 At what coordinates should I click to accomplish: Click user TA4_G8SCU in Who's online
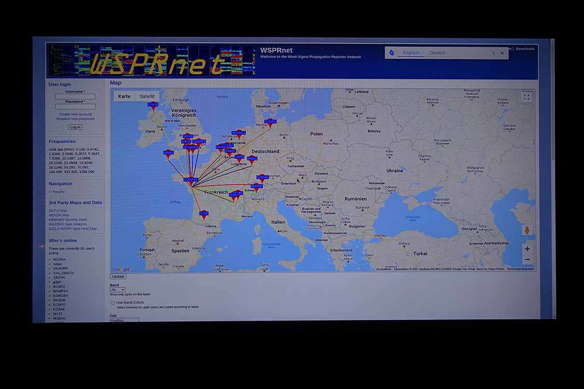click(64, 273)
